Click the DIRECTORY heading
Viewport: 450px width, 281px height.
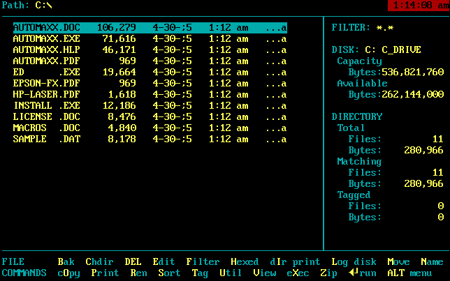pos(357,117)
